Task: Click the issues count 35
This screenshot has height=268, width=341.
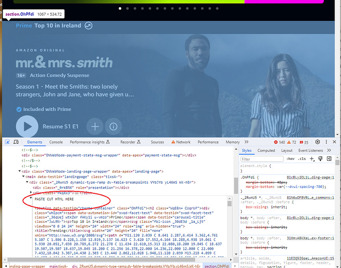Action: click(x=304, y=142)
